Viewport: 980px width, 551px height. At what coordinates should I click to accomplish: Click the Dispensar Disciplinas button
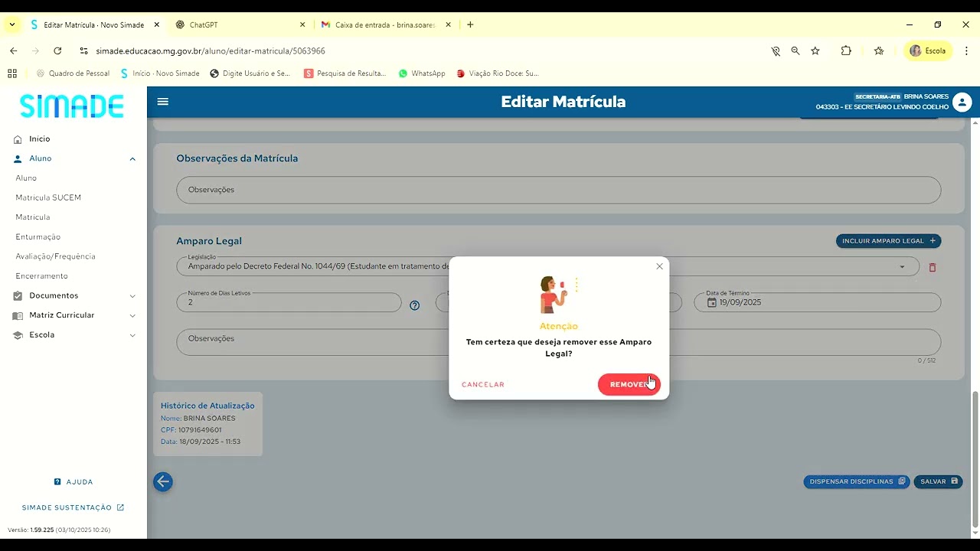coord(857,481)
